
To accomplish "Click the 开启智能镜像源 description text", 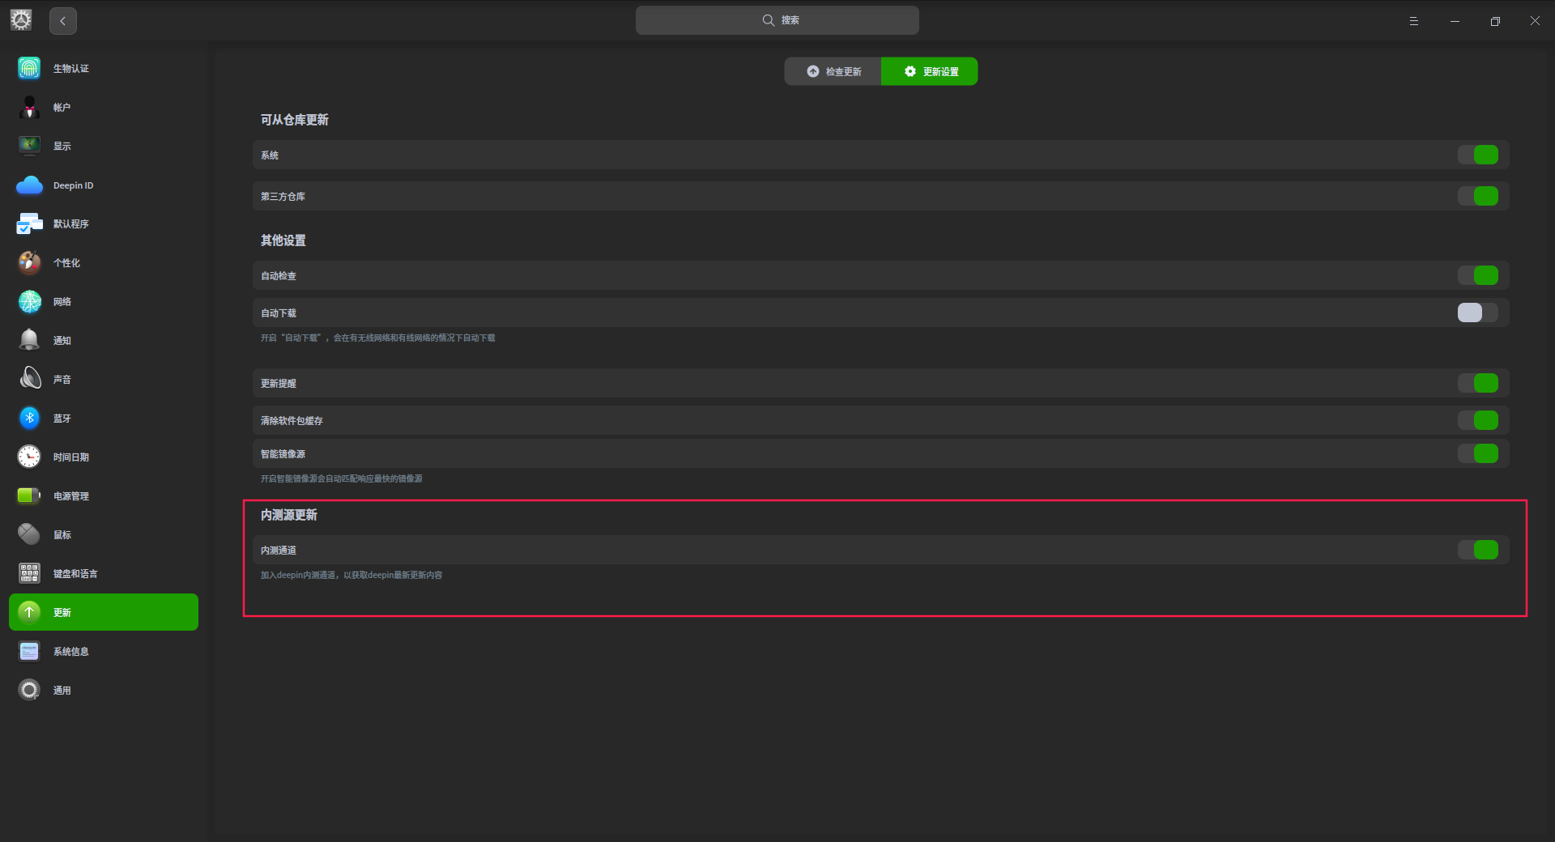I will pos(342,478).
